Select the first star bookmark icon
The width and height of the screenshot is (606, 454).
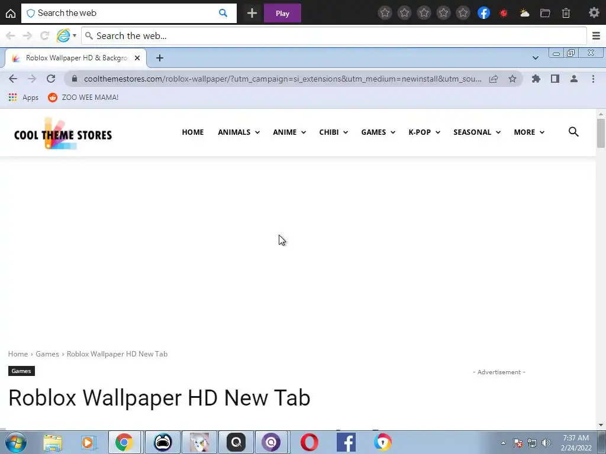(x=385, y=13)
